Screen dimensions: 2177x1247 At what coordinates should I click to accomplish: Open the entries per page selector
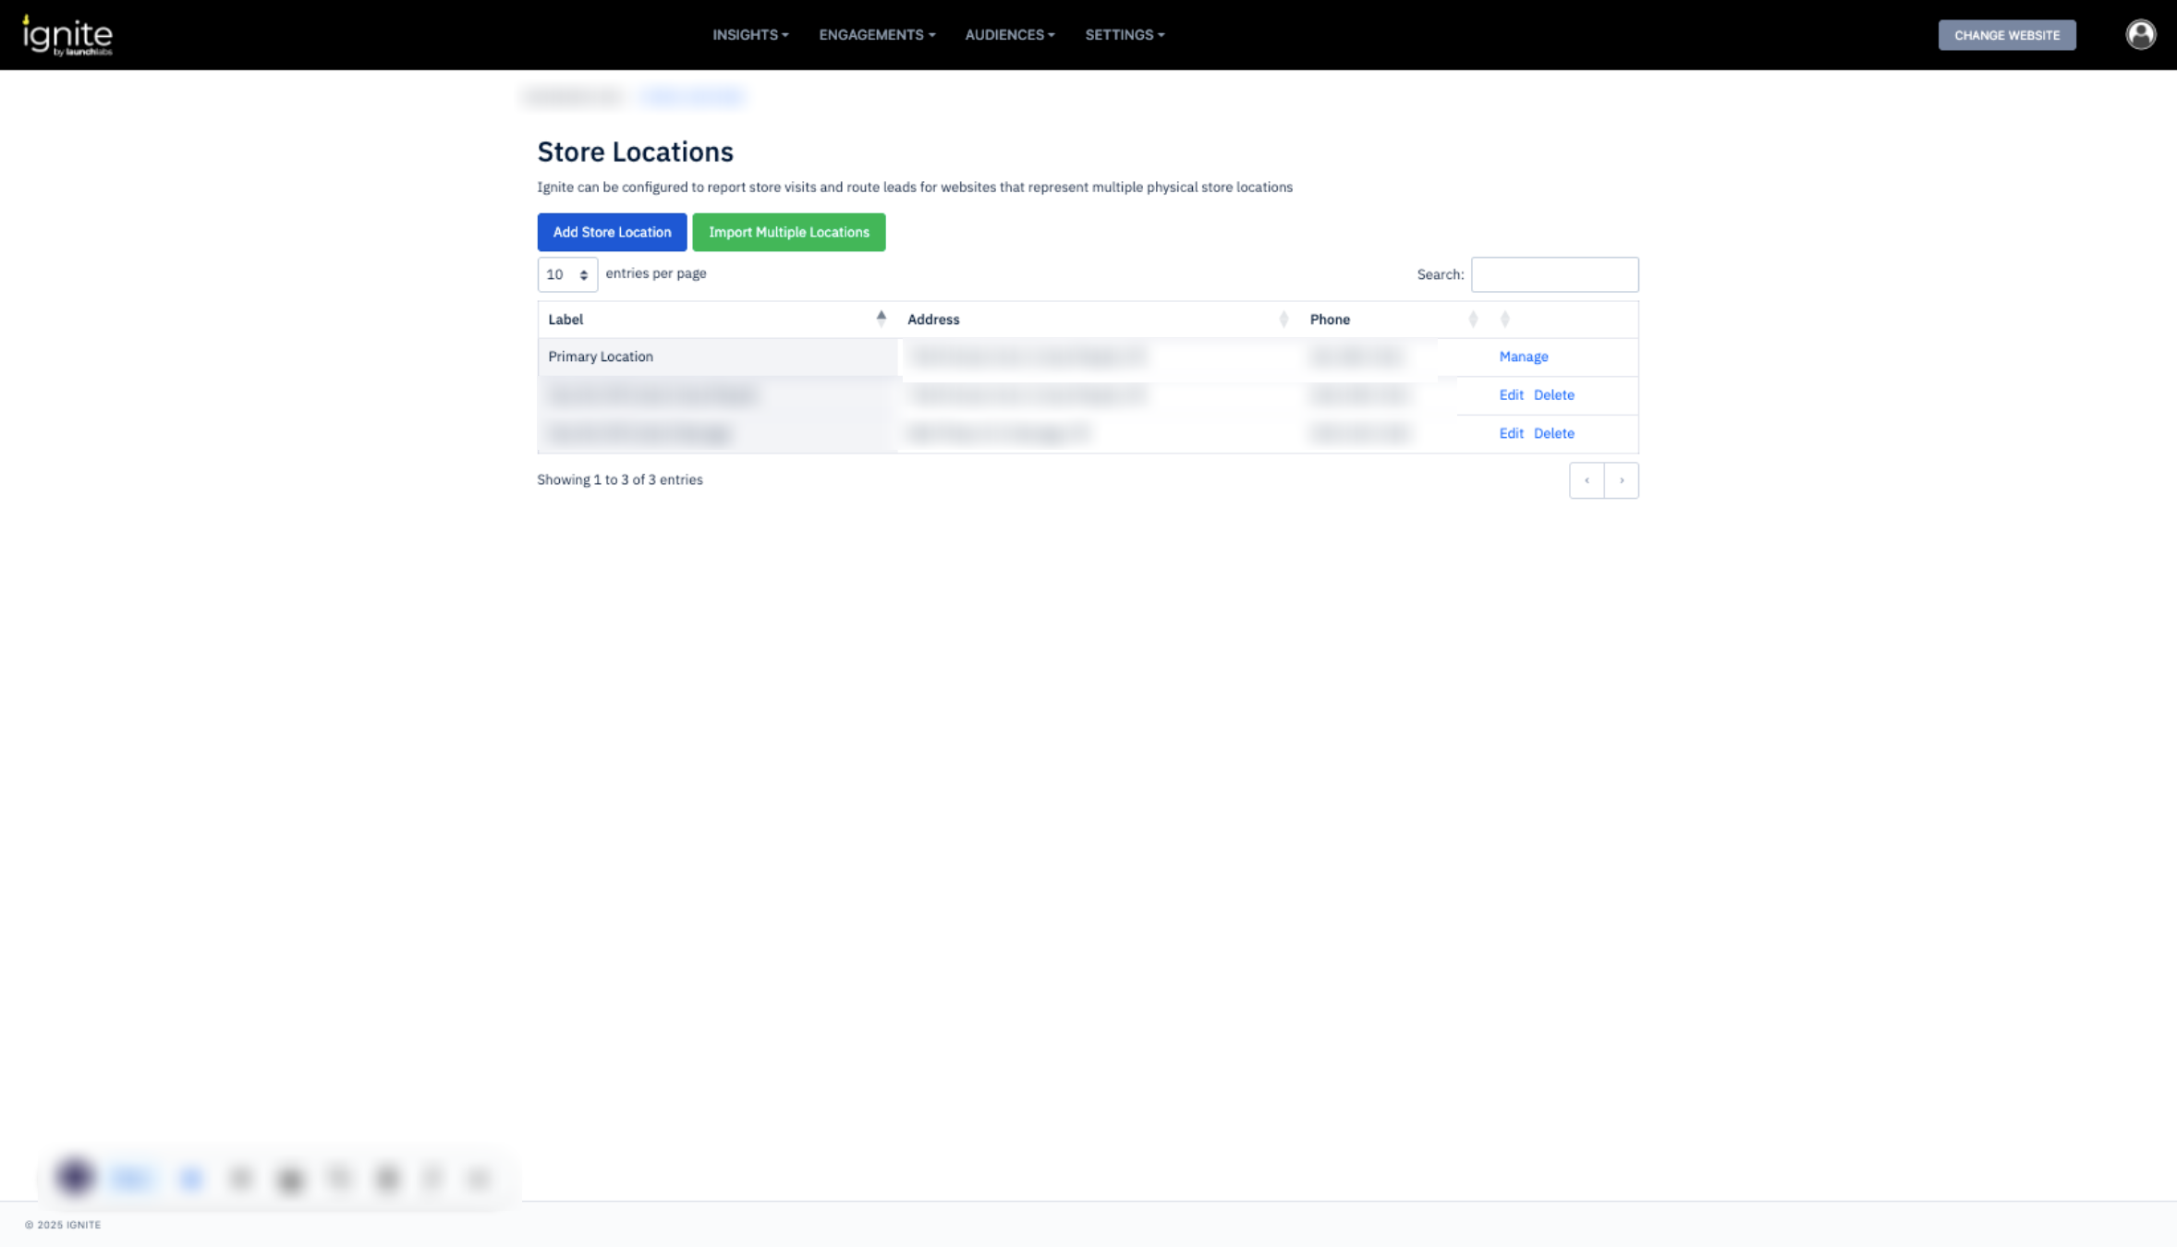point(567,274)
